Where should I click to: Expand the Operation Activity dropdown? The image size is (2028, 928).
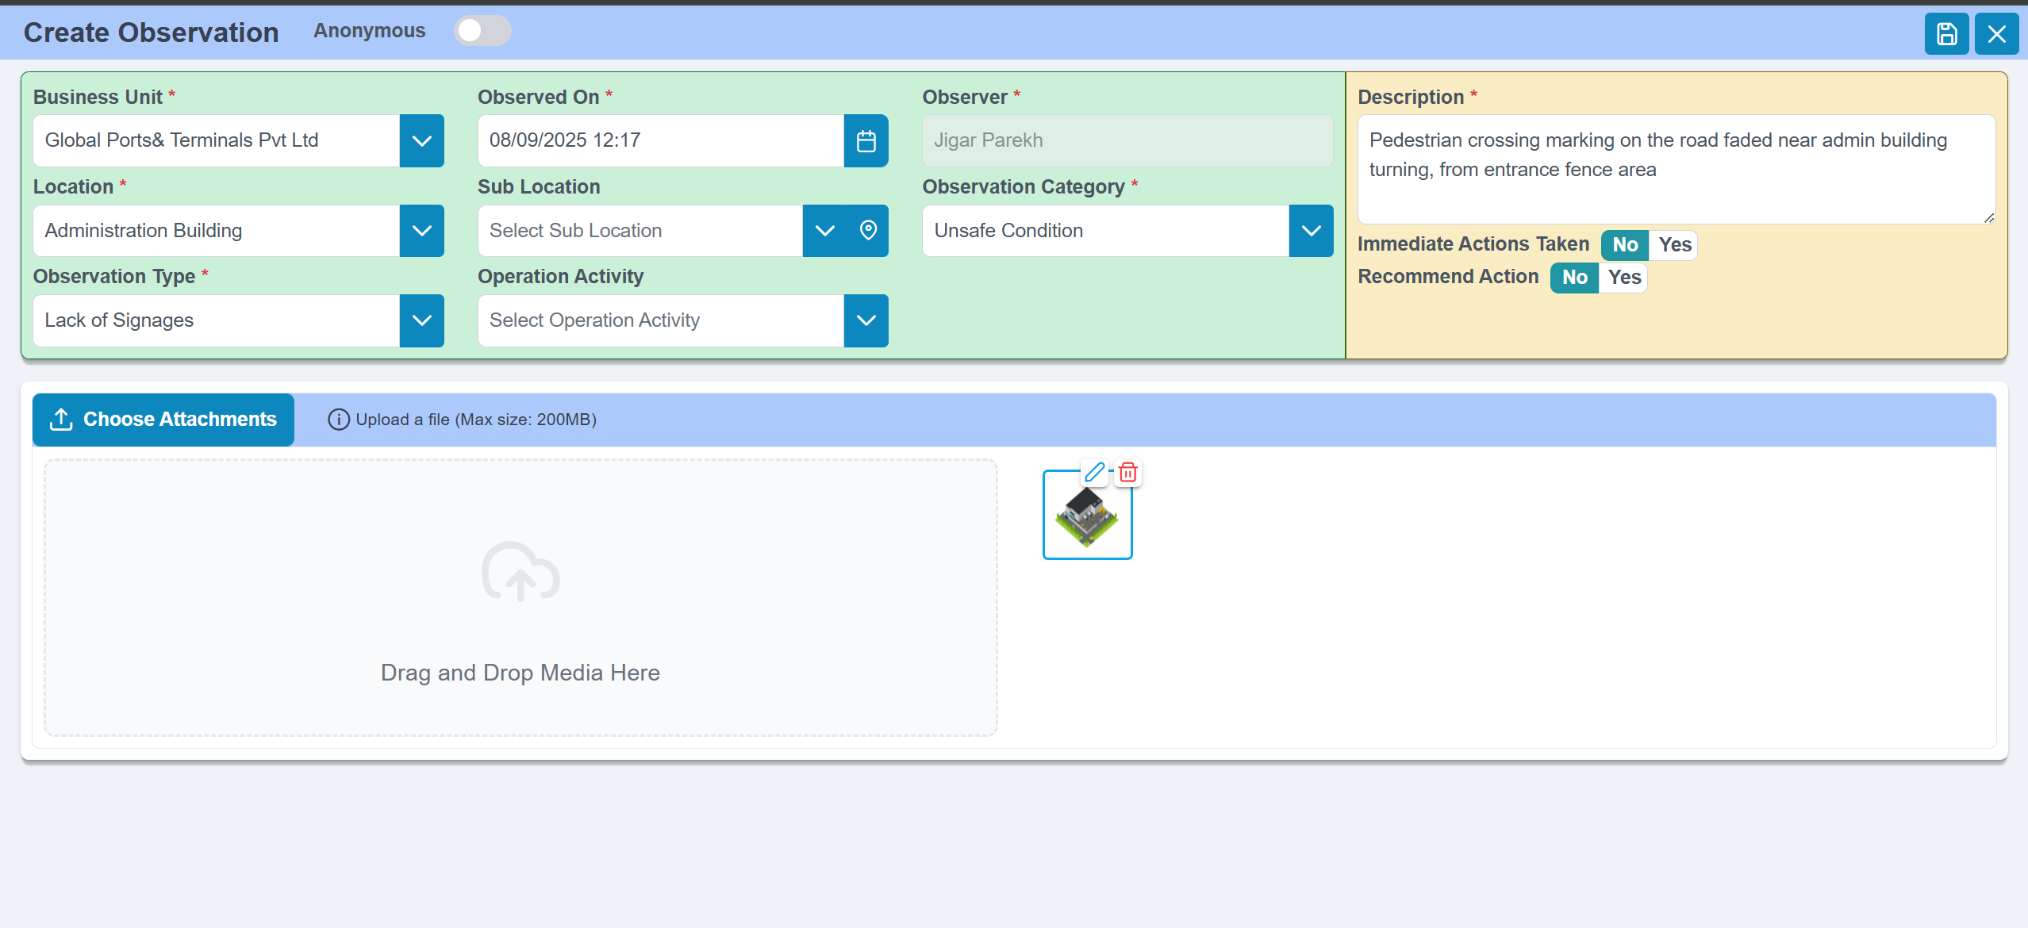[x=866, y=320]
